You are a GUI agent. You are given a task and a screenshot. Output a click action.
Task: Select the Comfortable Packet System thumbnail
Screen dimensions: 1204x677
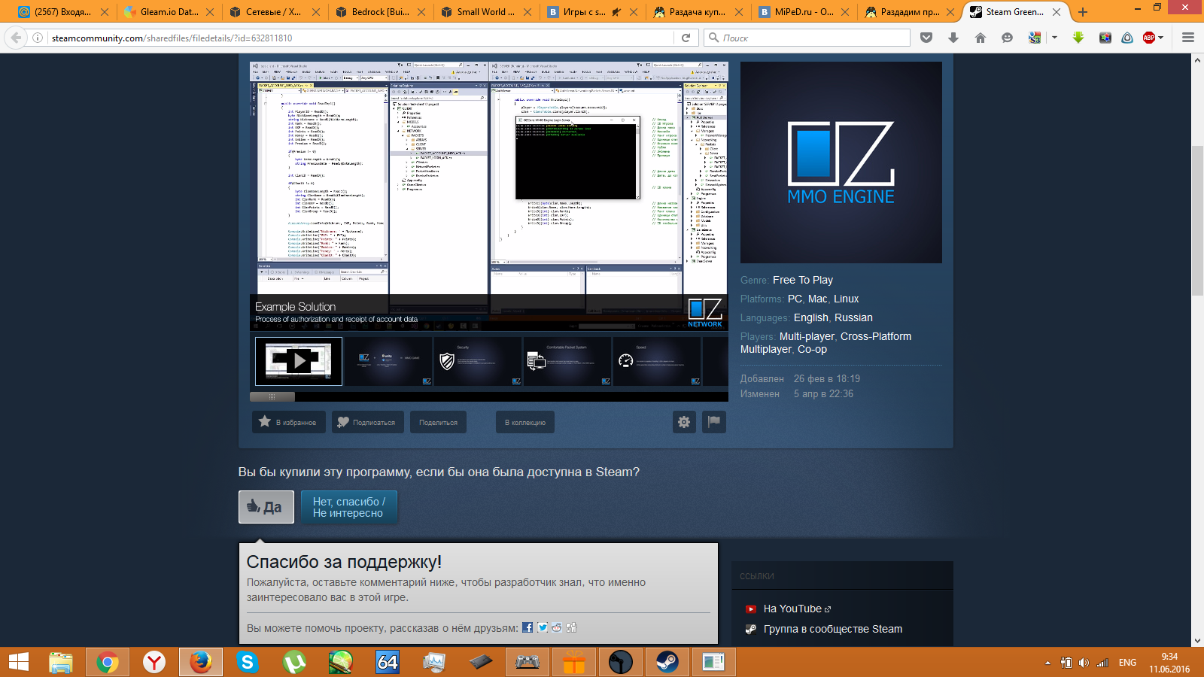coord(567,361)
